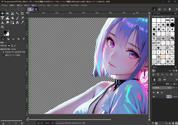178x125 pixels.
Task: Open the Device Status tab
Action: click(x=8, y=39)
